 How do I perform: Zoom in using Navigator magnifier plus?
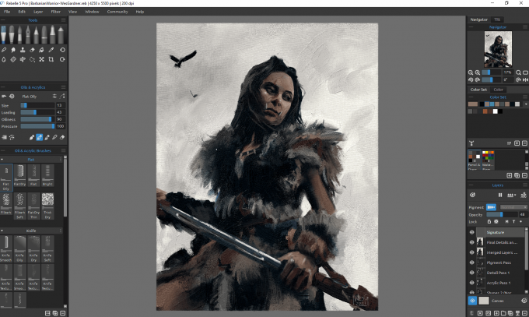[x=478, y=72]
